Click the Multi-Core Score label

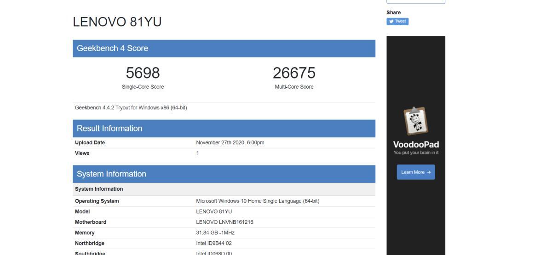tap(294, 87)
